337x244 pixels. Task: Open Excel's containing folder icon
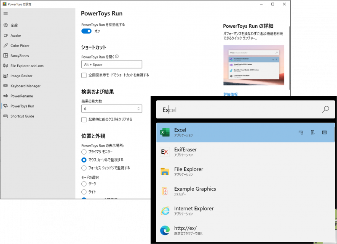(313, 133)
